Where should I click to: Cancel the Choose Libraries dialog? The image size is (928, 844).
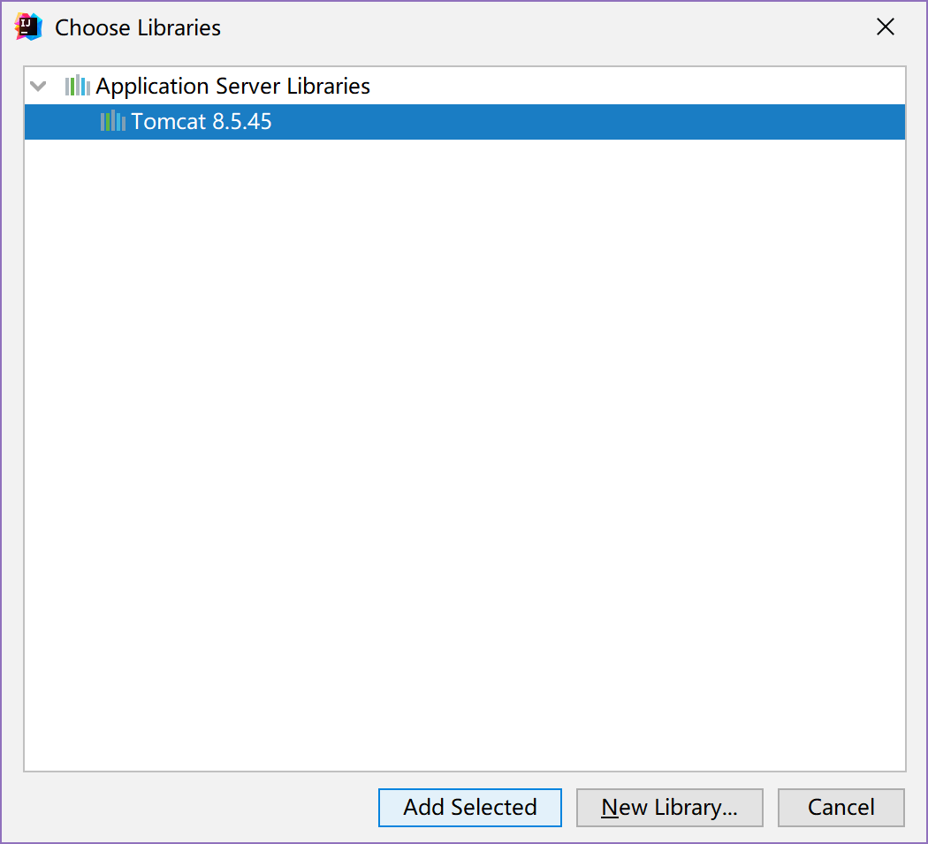coord(841,807)
